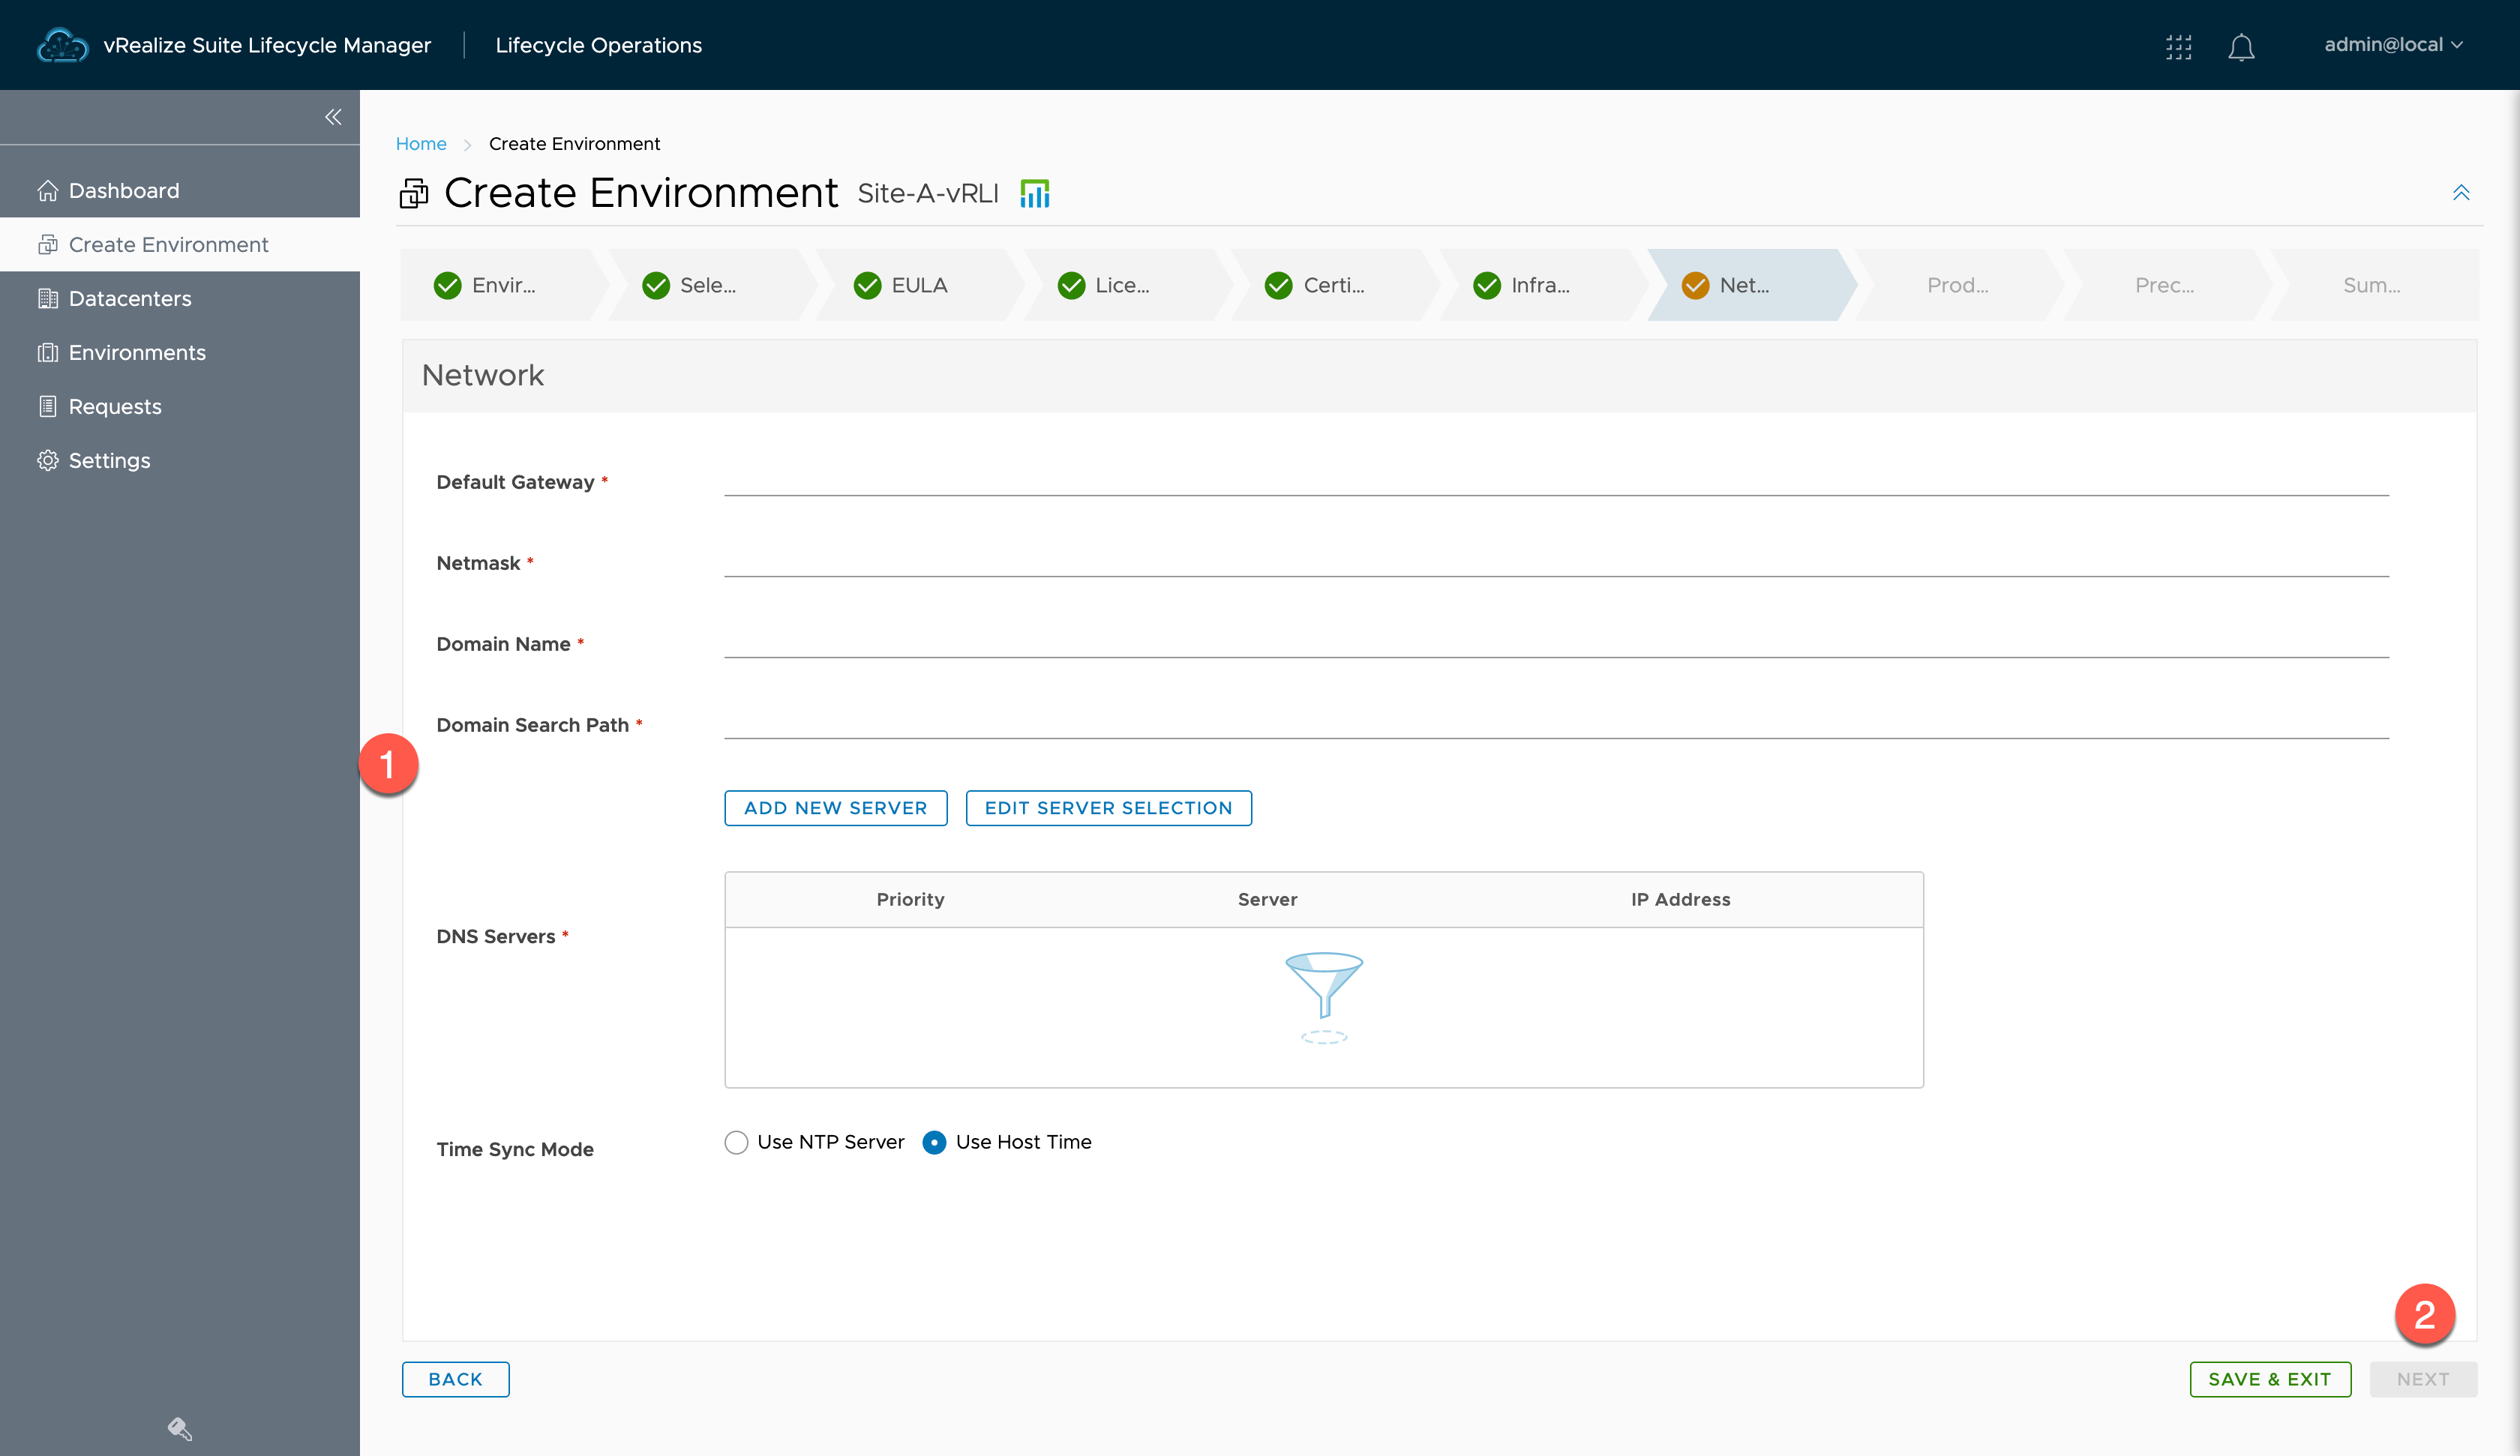
Task: Click the Datacenters building icon
Action: click(47, 298)
